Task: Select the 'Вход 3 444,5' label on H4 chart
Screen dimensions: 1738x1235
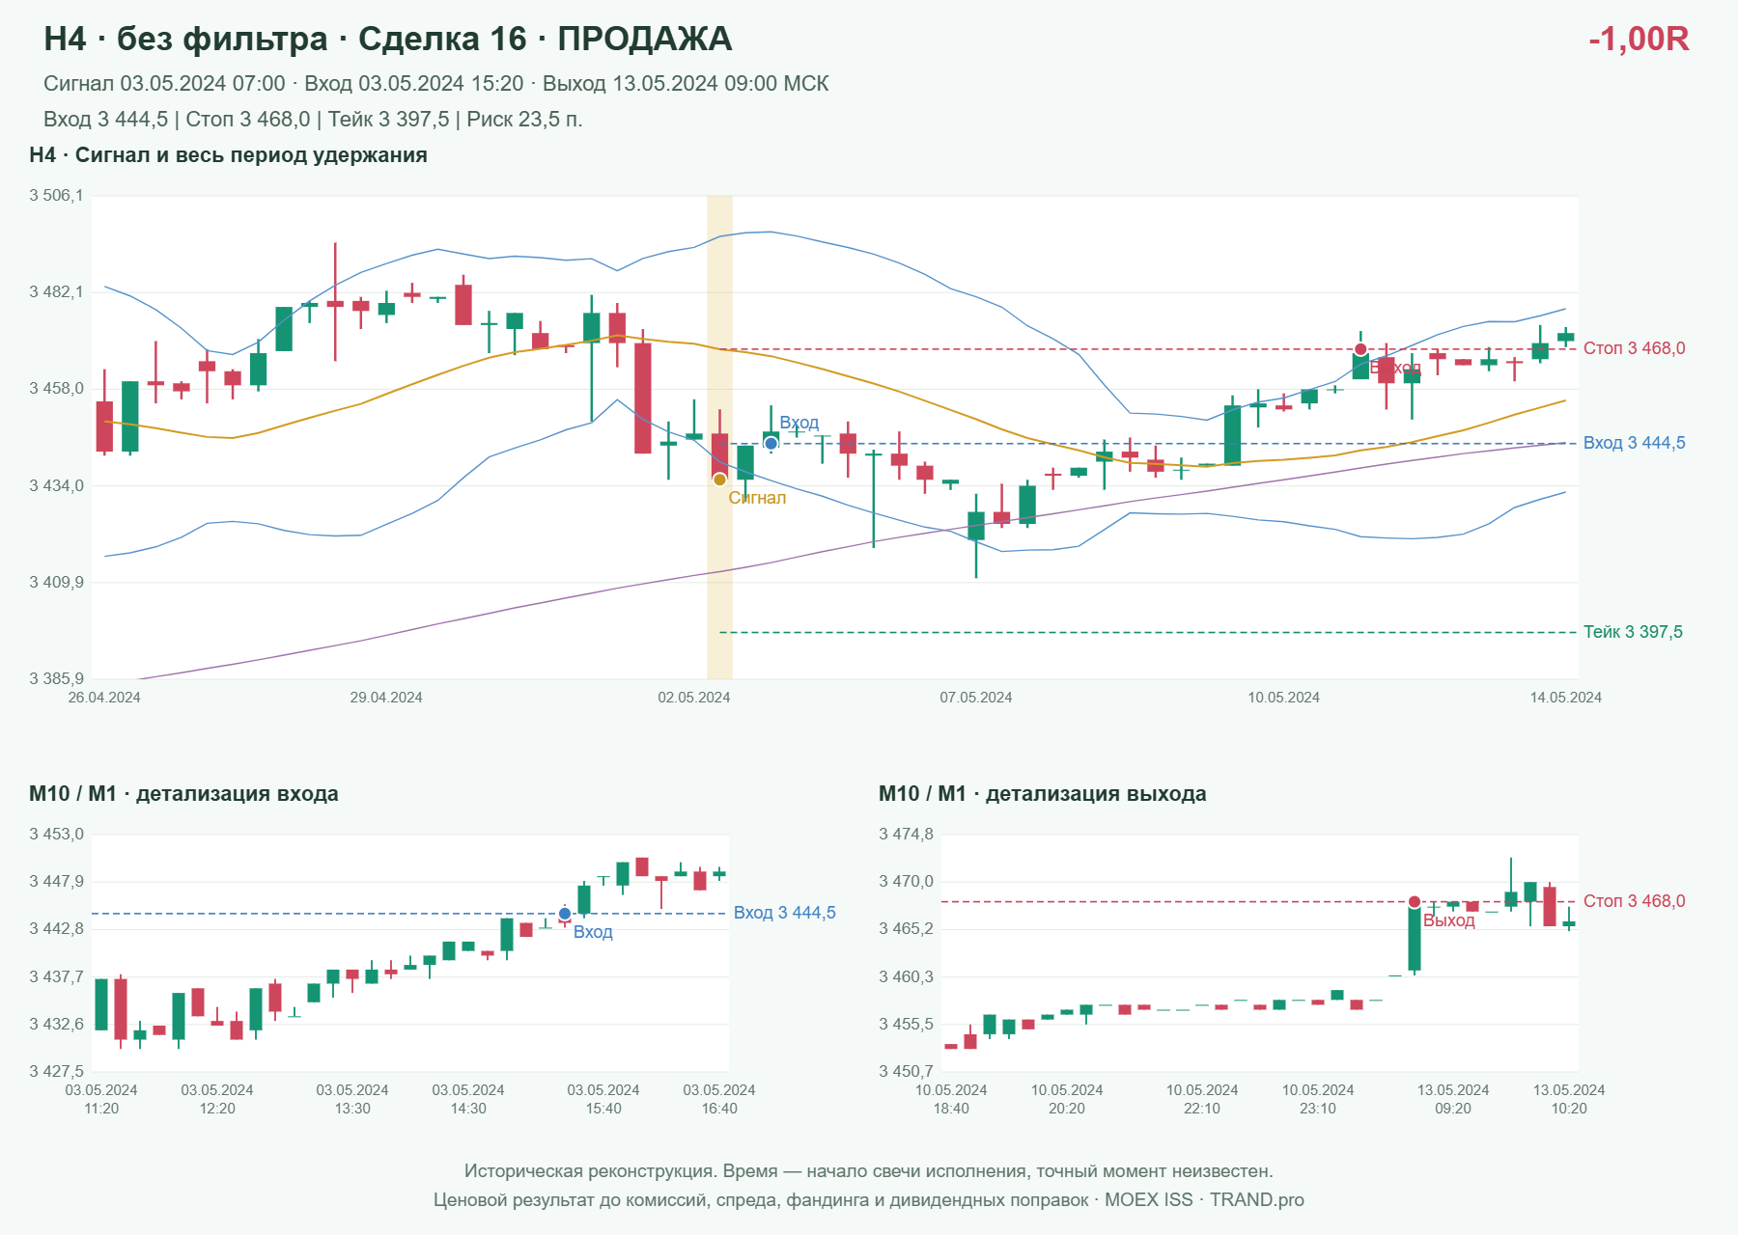Action: coord(1634,443)
